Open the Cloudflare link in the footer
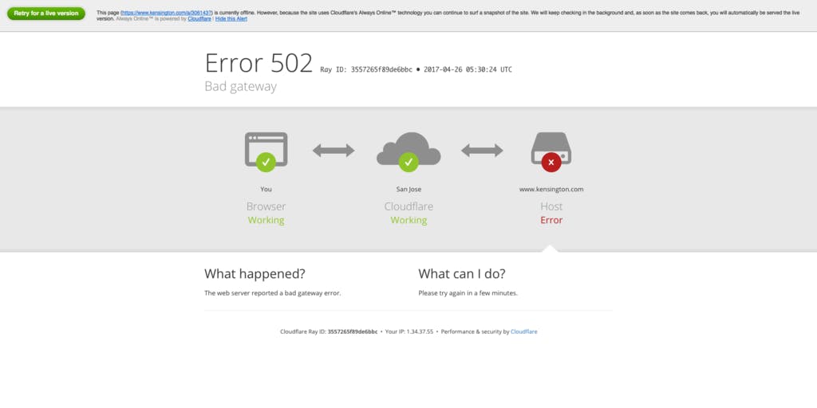 pyautogui.click(x=523, y=331)
